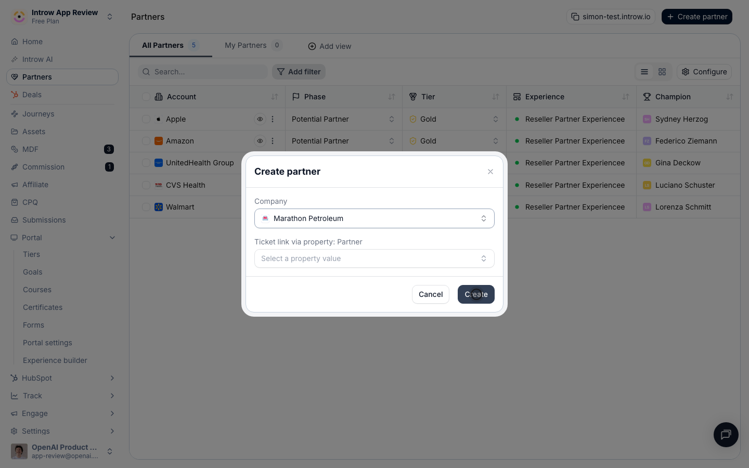Switch to list view icon
The image size is (749, 468).
(x=644, y=72)
